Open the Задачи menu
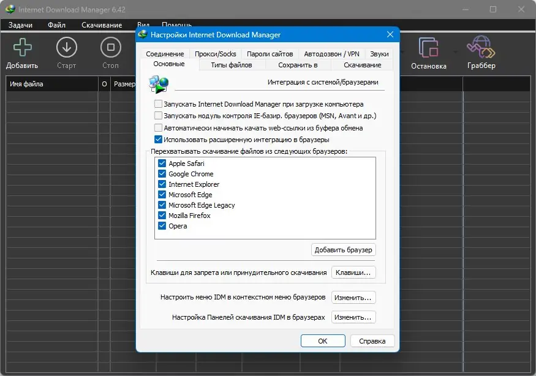Viewport: 536px width, 376px height. coord(20,25)
